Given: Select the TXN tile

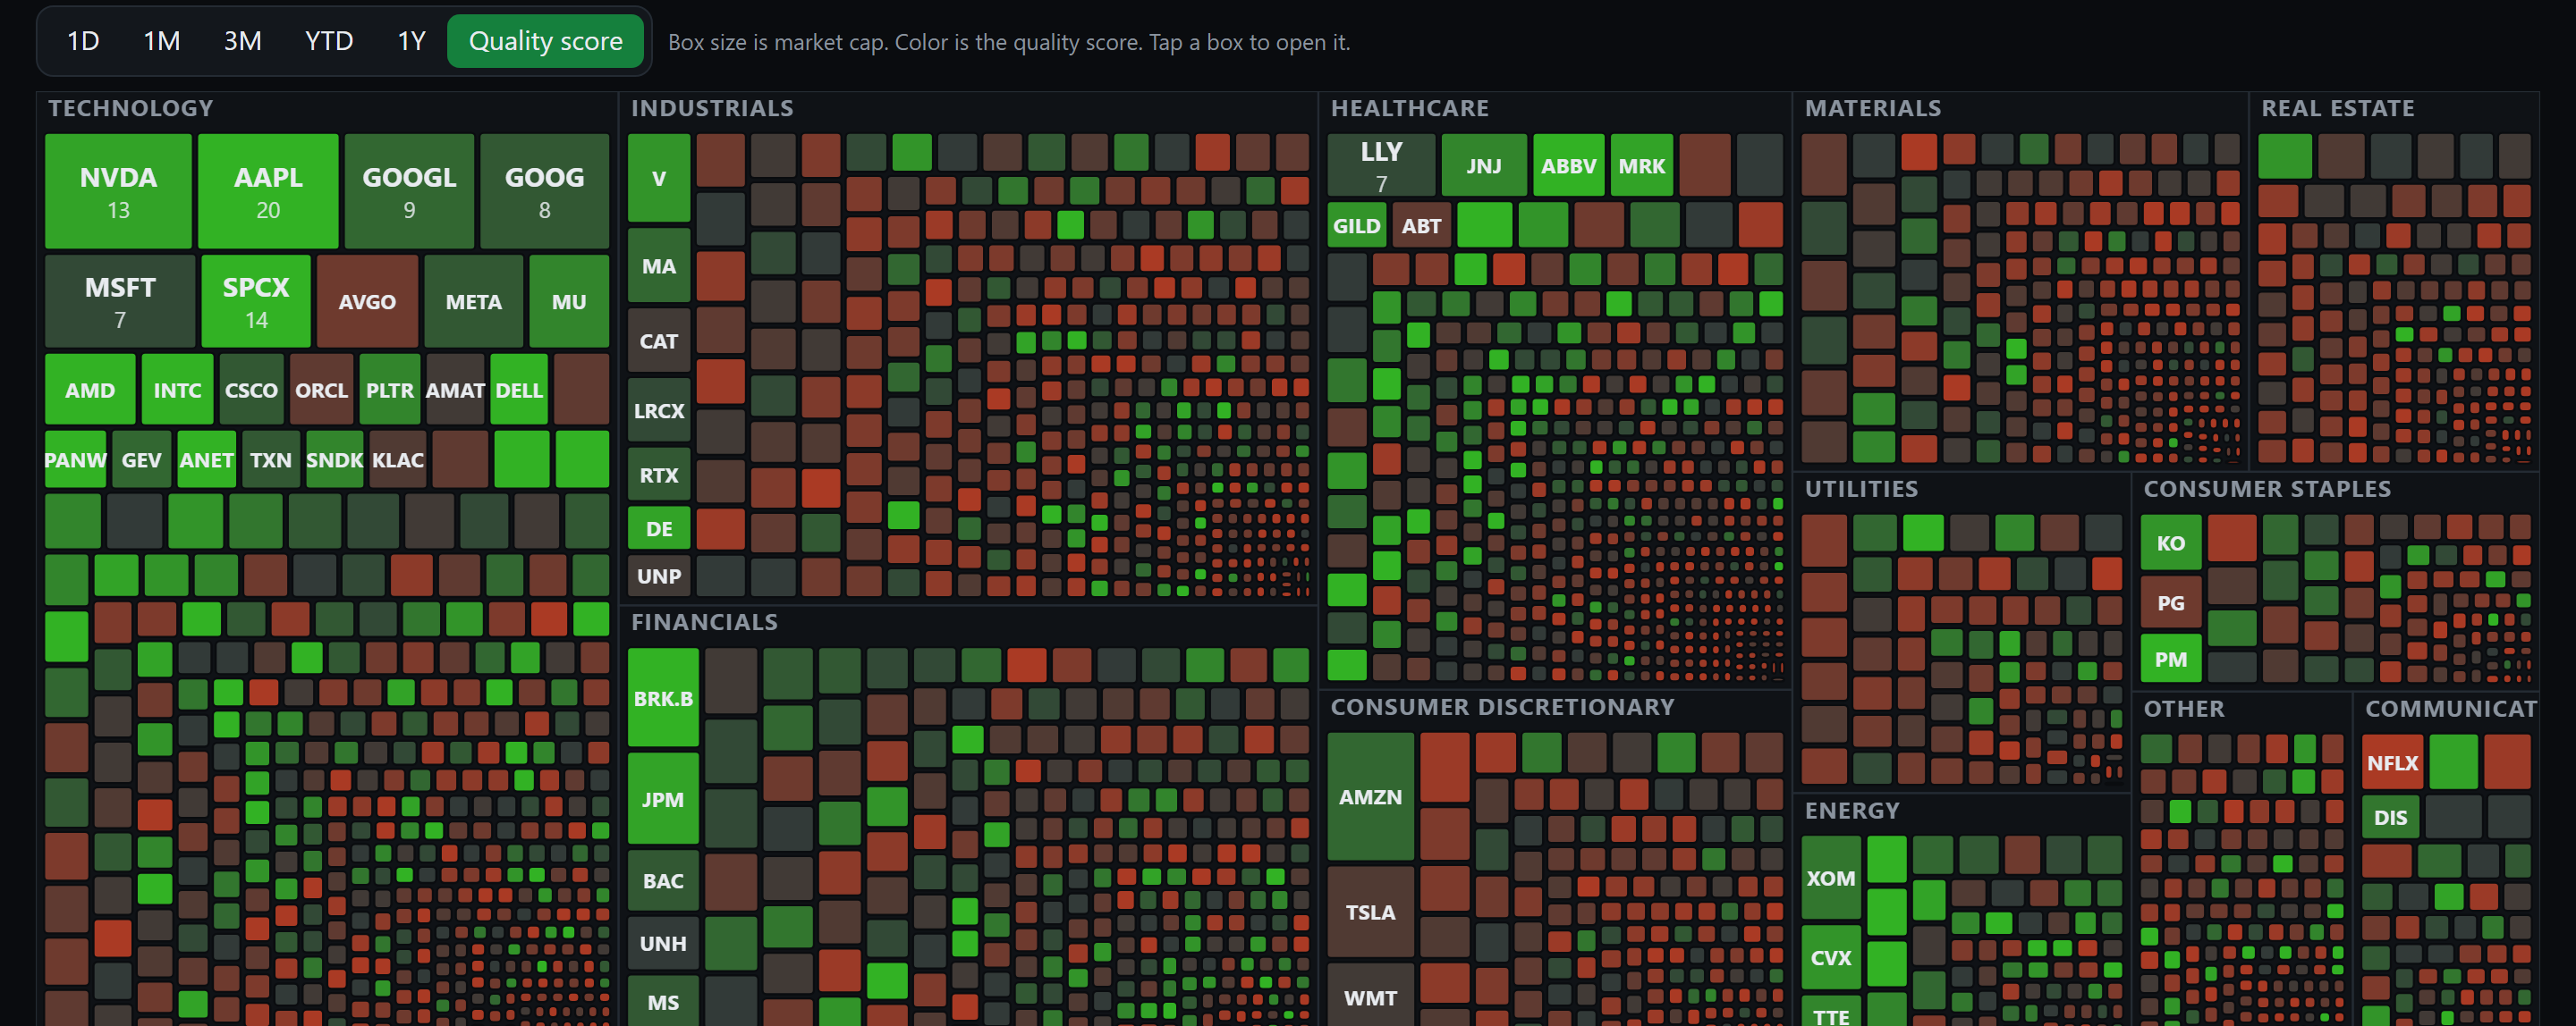Looking at the screenshot, I should pyautogui.click(x=270, y=459).
